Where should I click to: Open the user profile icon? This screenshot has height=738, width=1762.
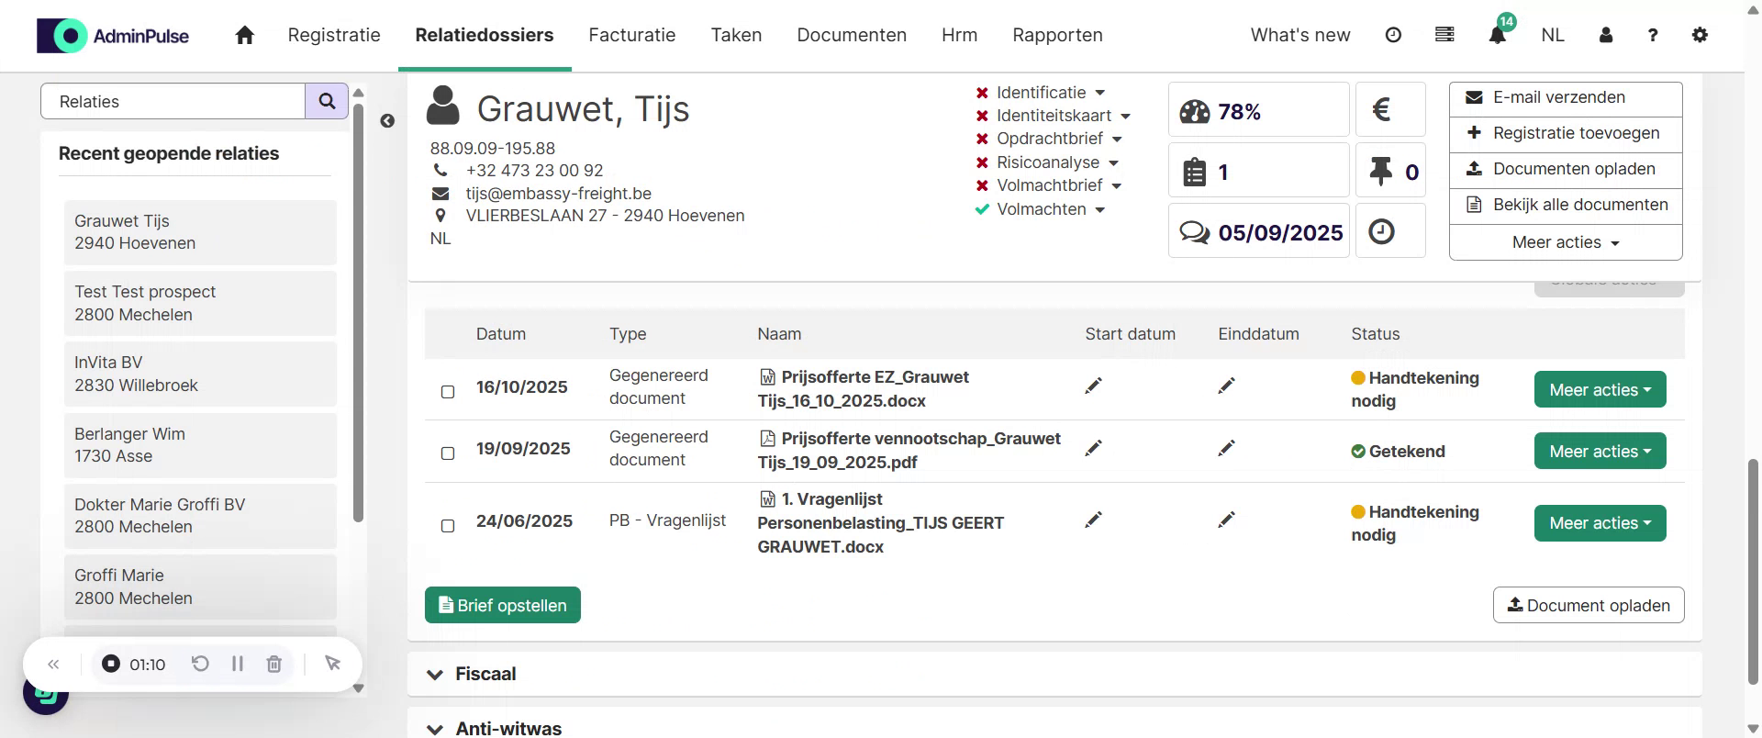click(1605, 35)
